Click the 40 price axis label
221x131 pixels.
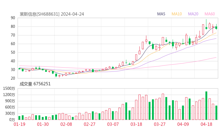[x=13, y=61]
